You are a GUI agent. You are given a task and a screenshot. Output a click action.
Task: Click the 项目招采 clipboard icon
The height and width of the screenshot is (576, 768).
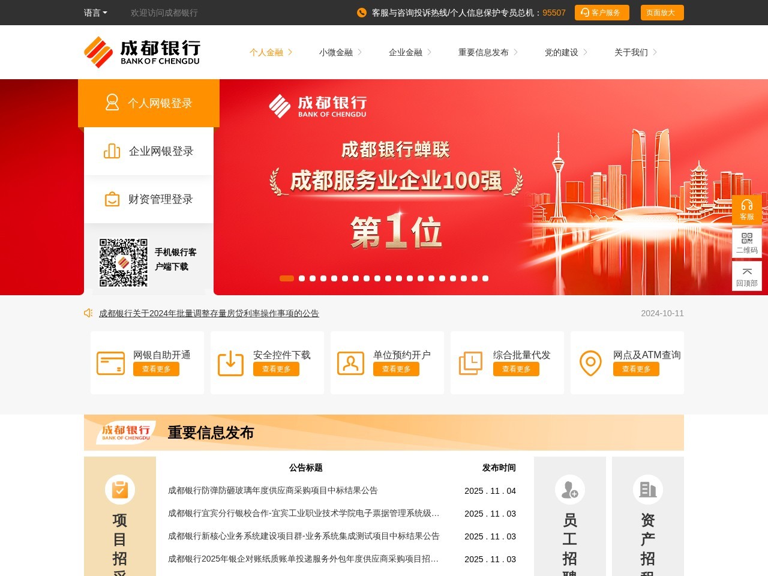coord(120,490)
